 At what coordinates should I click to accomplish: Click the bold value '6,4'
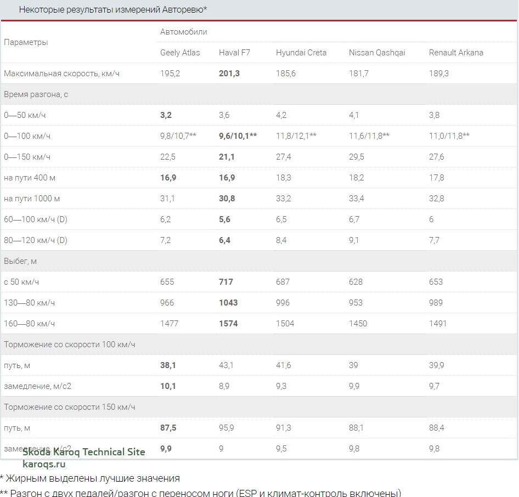tap(224, 240)
